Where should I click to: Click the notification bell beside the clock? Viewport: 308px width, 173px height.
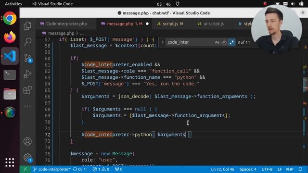point(178,4)
